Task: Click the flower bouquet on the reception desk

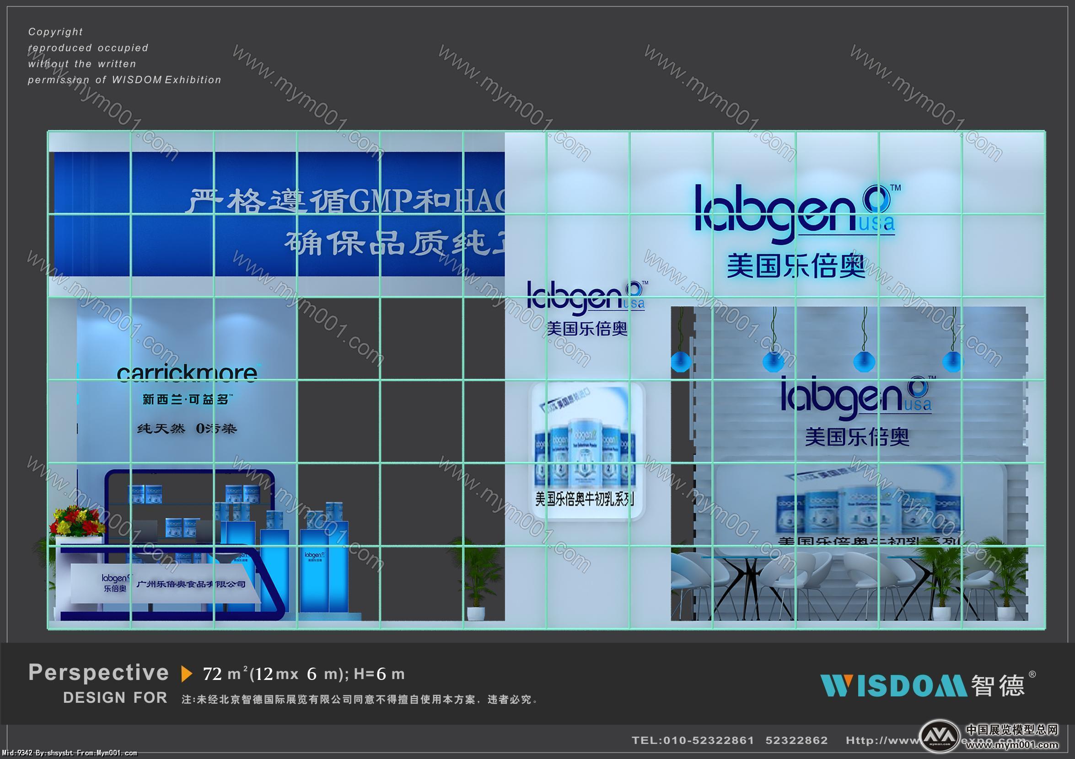Action: click(x=78, y=521)
